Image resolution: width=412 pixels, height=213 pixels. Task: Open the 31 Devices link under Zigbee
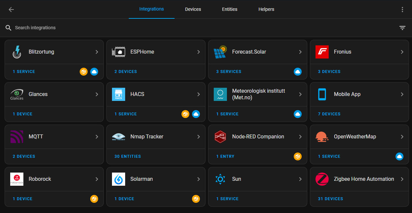(x=330, y=199)
